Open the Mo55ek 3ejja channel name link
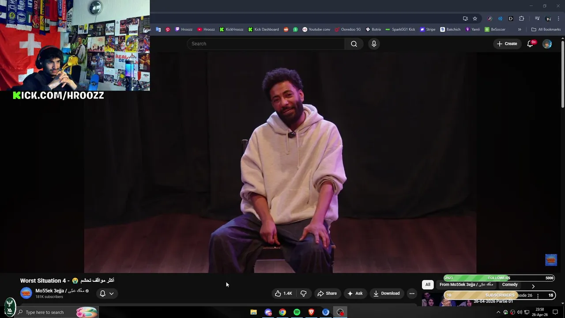Image resolution: width=565 pixels, height=318 pixels. tap(60, 291)
